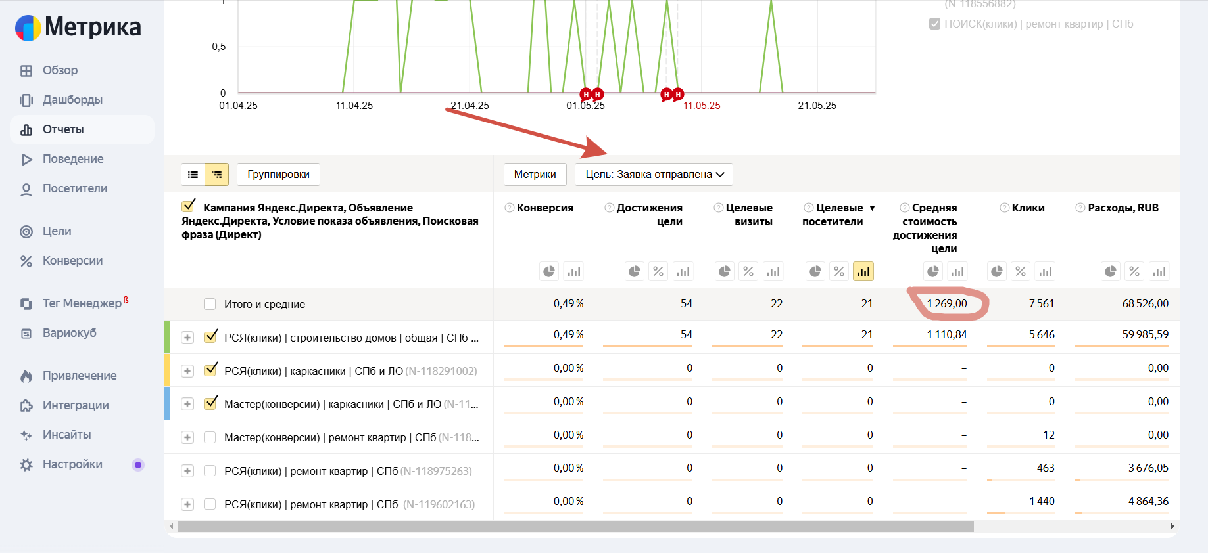Go to Посетители section
Image resolution: width=1208 pixels, height=553 pixels.
pos(75,188)
